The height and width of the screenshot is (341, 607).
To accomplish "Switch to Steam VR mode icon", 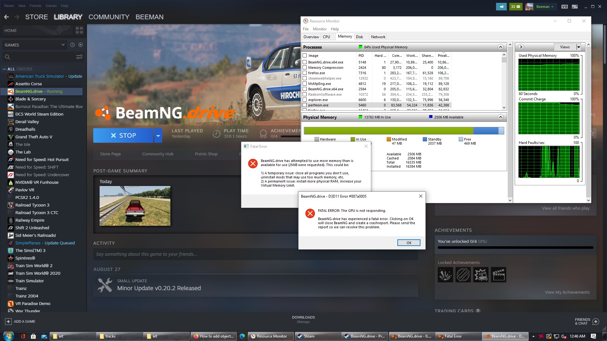I will [x=565, y=7].
